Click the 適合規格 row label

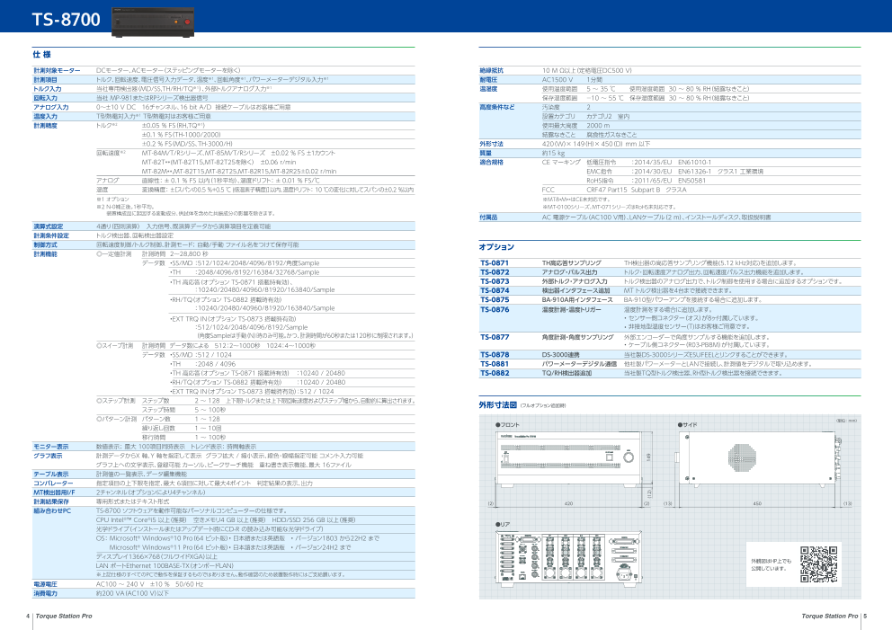click(492, 162)
